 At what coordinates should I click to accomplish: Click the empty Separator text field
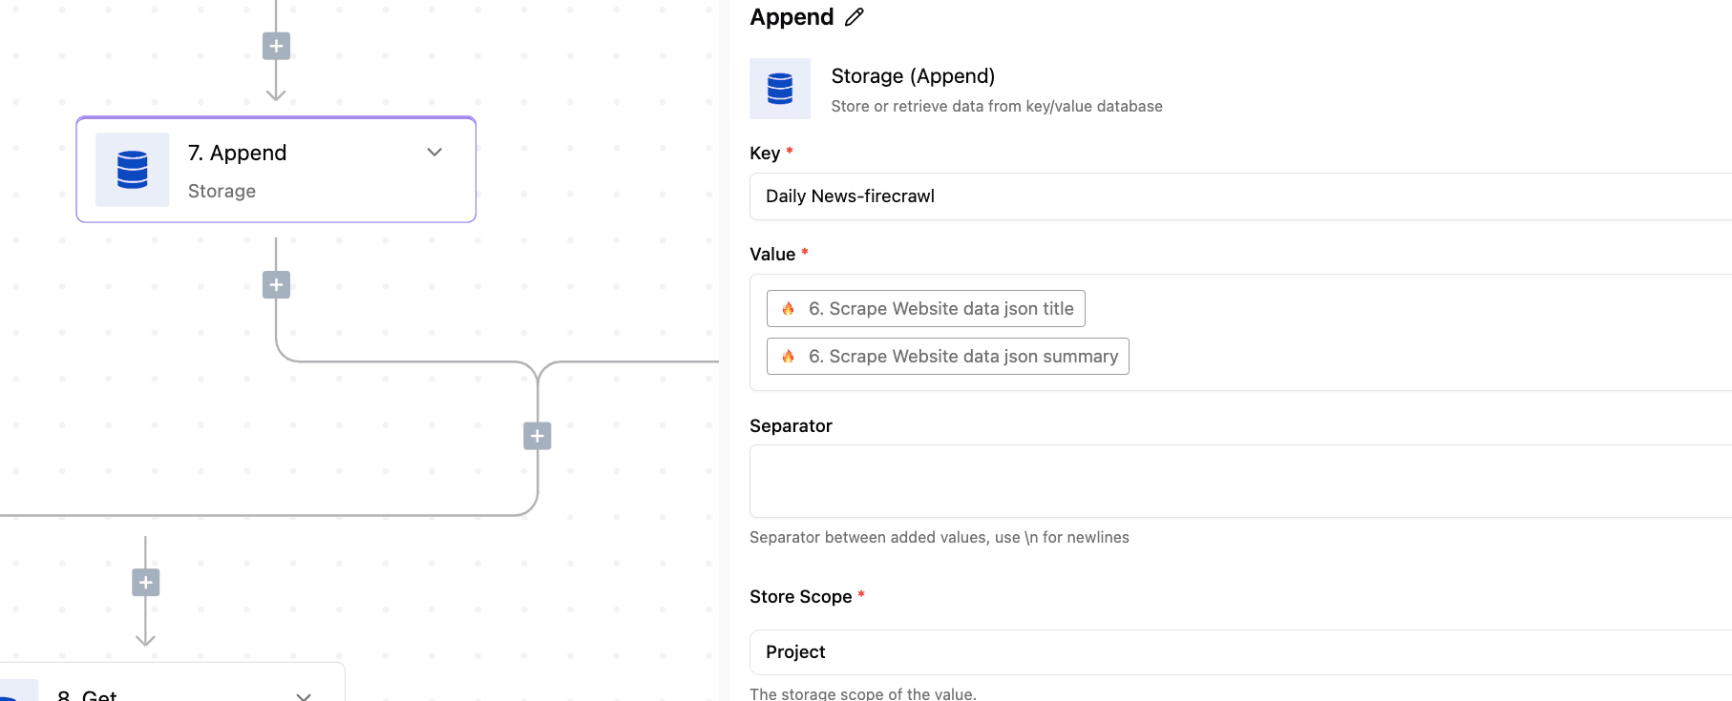click(x=1240, y=481)
